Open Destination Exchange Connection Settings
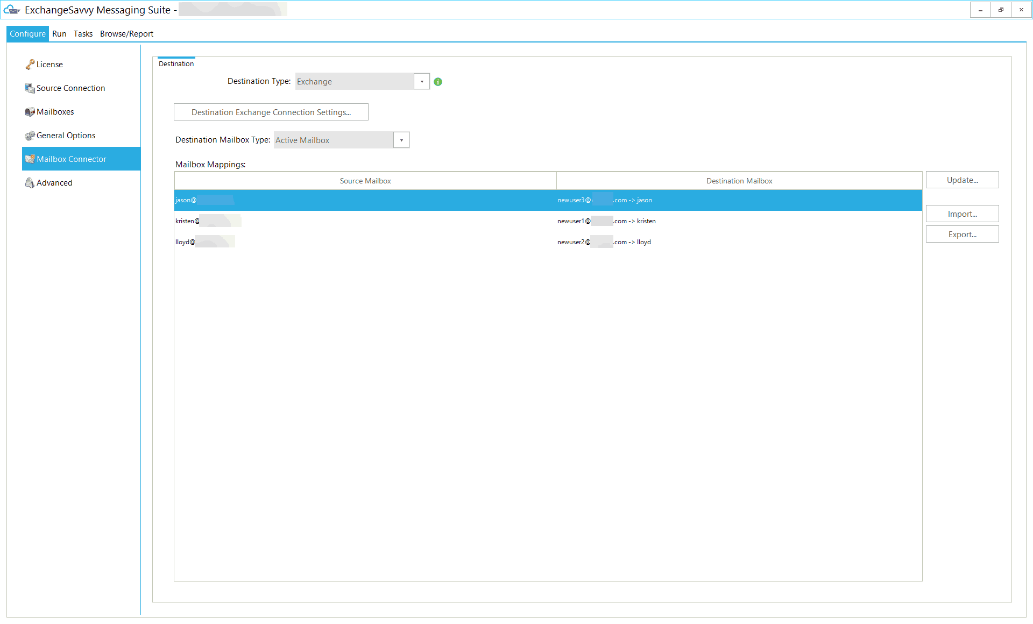The width and height of the screenshot is (1033, 624). tap(271, 112)
